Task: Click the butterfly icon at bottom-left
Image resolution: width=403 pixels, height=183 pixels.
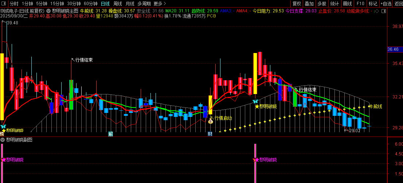Action: [3, 126]
